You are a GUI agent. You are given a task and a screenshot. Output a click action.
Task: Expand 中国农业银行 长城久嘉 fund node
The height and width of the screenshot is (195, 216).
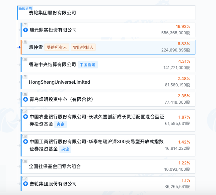(26, 117)
